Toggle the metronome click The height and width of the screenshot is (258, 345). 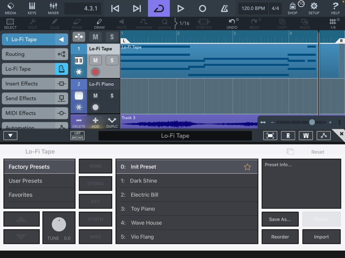224,8
